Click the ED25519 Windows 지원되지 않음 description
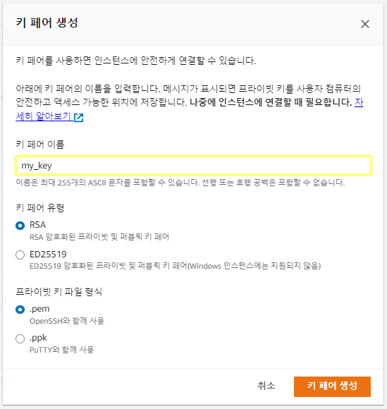This screenshot has height=409, width=387. click(175, 266)
